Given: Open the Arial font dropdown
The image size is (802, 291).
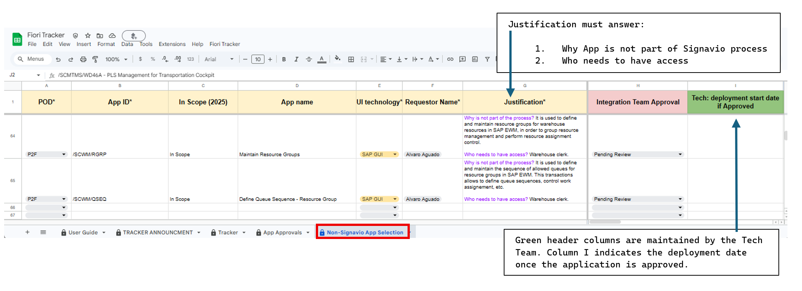Looking at the screenshot, I should click(x=219, y=59).
